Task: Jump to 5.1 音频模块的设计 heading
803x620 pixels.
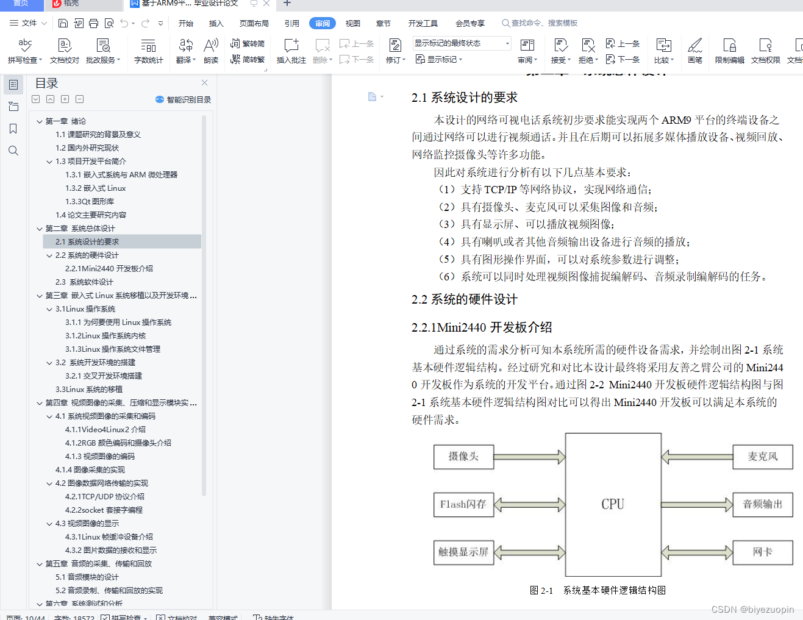Action: pos(87,577)
